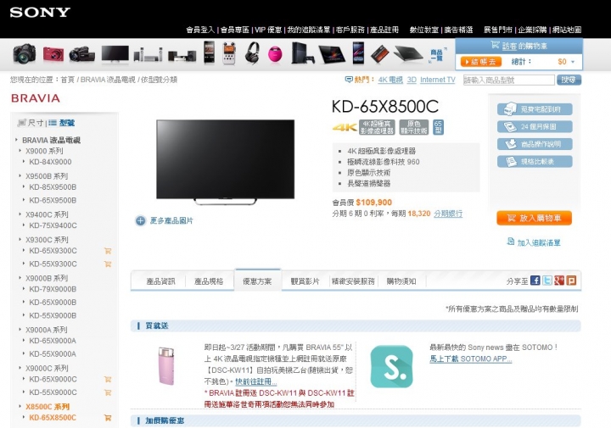This screenshot has width=611, height=428.
Task: Click 商品操作說明 manual button
Action: pos(535,144)
